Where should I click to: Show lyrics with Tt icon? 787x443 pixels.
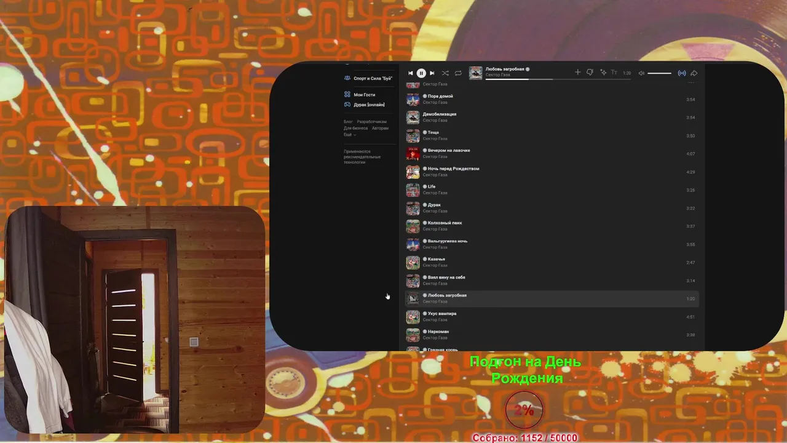pos(614,73)
